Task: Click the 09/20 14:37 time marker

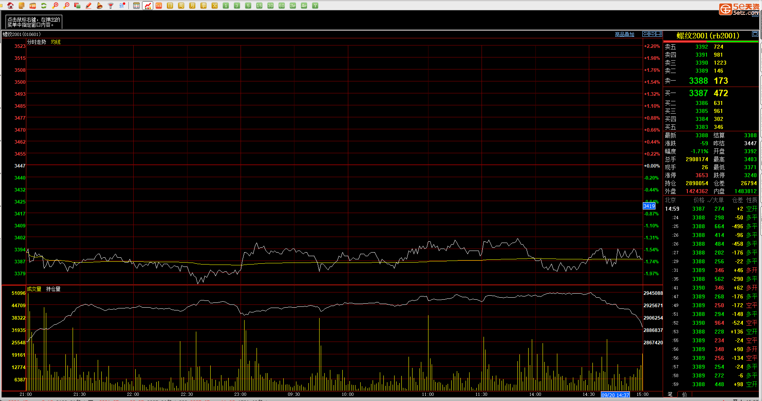Action: [x=615, y=395]
